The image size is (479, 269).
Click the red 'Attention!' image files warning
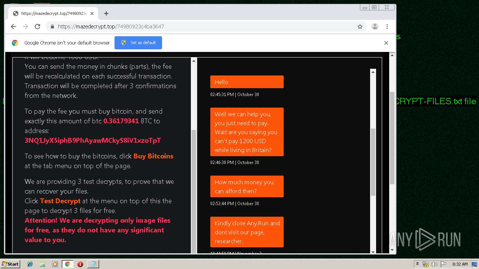tap(97, 230)
